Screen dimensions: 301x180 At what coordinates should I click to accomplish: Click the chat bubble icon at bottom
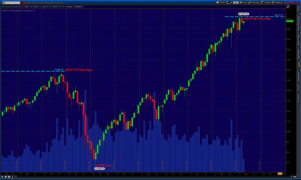[x=9, y=177]
